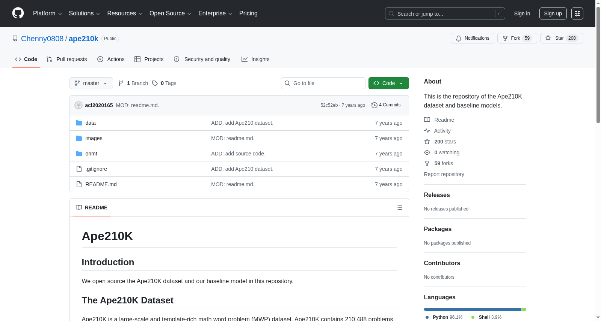This screenshot has height=321, width=601.
Task: Open the 52c52eb commit hash link
Action: coord(329,105)
